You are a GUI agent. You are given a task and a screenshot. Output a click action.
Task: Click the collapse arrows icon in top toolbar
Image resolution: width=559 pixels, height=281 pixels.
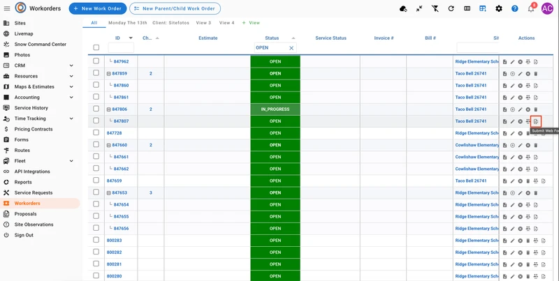(419, 8)
